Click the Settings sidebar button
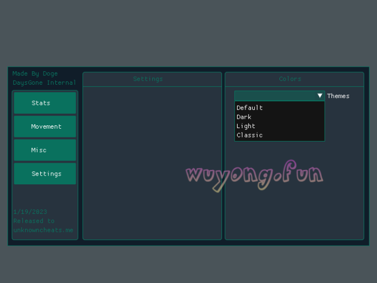This screenshot has width=377, height=283. coord(45,174)
